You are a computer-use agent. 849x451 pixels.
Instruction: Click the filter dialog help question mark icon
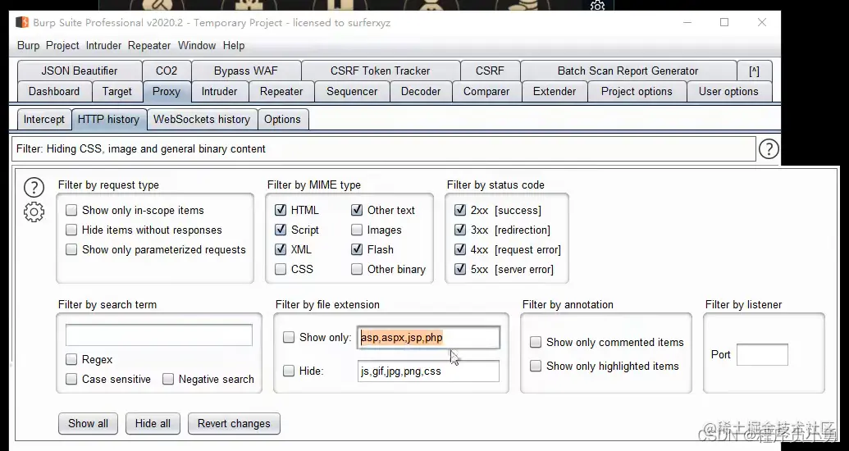(34, 187)
